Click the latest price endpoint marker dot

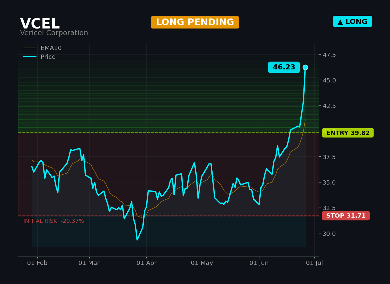305,67
